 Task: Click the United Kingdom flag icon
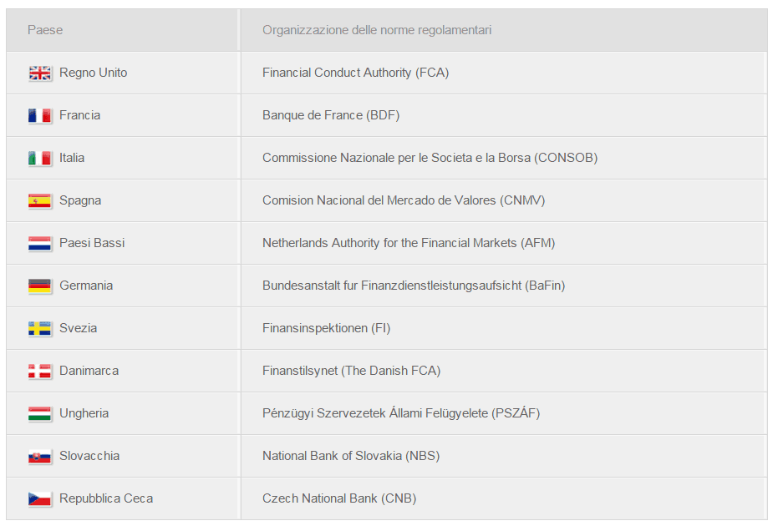pyautogui.click(x=40, y=73)
